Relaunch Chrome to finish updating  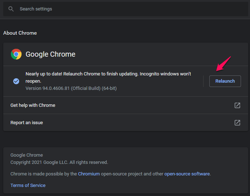click(x=225, y=81)
